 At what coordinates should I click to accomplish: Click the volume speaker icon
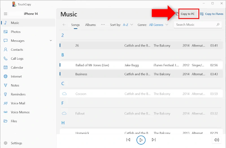pos(217,140)
